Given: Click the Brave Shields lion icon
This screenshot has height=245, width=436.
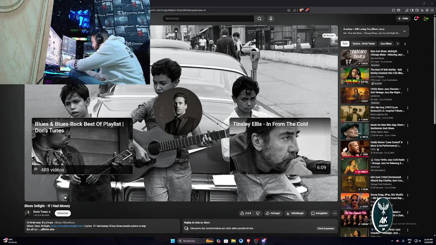Looking at the screenshot, I should 301,10.
